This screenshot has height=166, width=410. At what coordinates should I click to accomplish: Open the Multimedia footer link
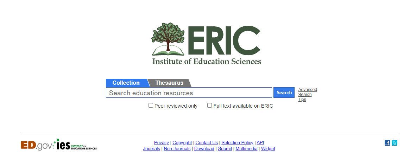(x=246, y=149)
